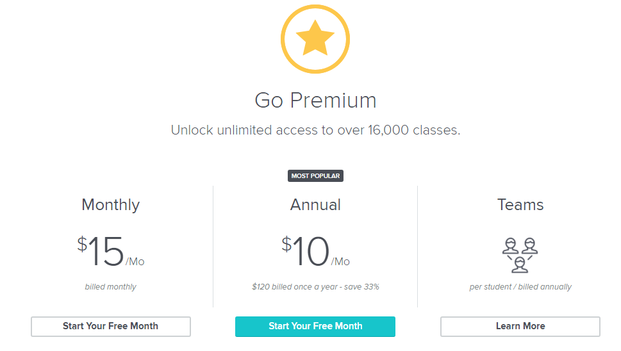
Task: Click the per student billed annually note
Action: [520, 287]
